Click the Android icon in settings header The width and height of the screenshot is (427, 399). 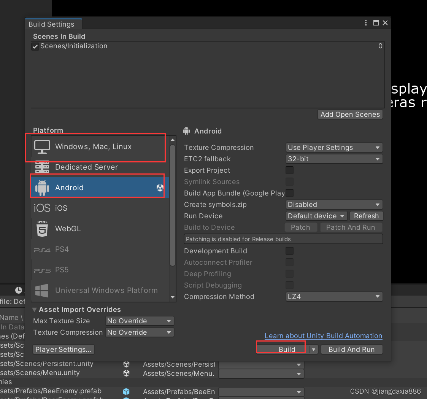click(186, 131)
